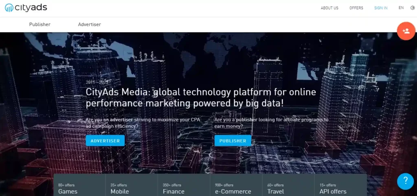
Task: Switch to the Publisher tab
Action: pos(40,24)
